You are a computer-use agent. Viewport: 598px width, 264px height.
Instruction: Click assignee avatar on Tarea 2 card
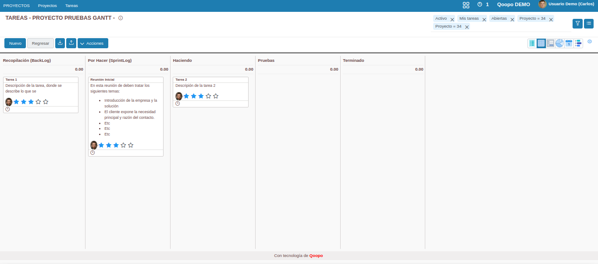click(179, 96)
